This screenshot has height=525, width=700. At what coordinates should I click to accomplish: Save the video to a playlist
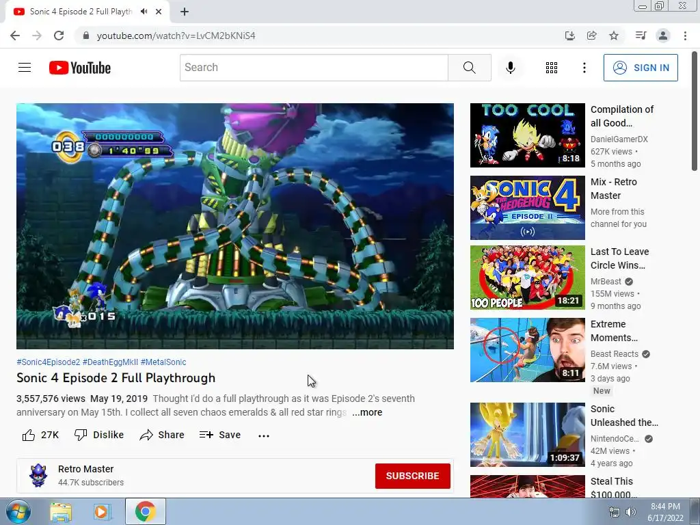pos(220,435)
